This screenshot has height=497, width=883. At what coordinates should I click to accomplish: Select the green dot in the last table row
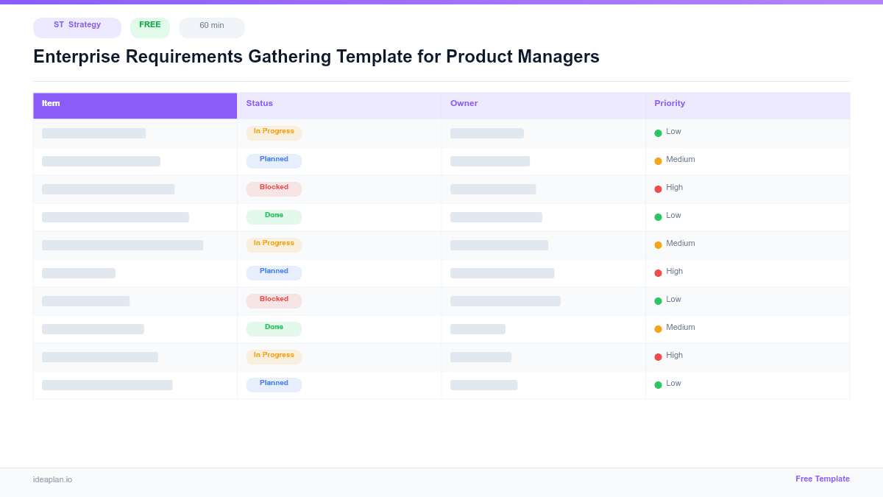tap(657, 384)
